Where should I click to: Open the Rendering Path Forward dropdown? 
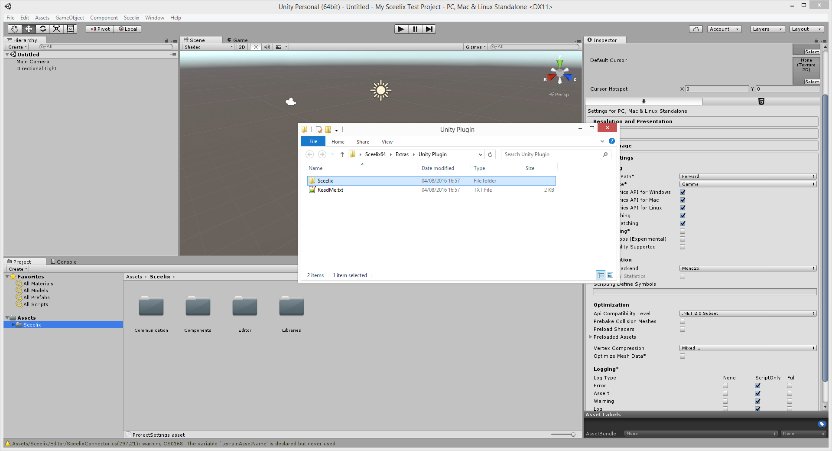tap(748, 176)
